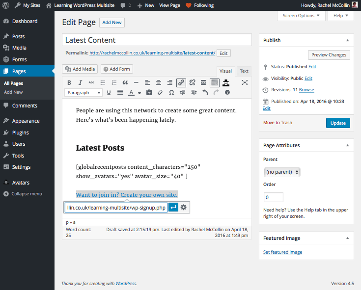Screen dimensions: 361x290
Task: Open the Parent page dropdown
Action: coord(282,172)
